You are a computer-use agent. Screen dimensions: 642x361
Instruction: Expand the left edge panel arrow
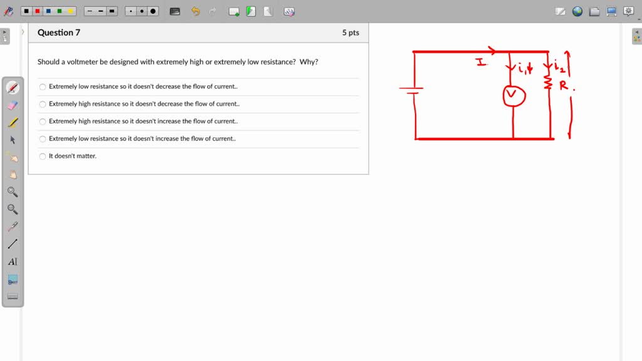(6, 36)
